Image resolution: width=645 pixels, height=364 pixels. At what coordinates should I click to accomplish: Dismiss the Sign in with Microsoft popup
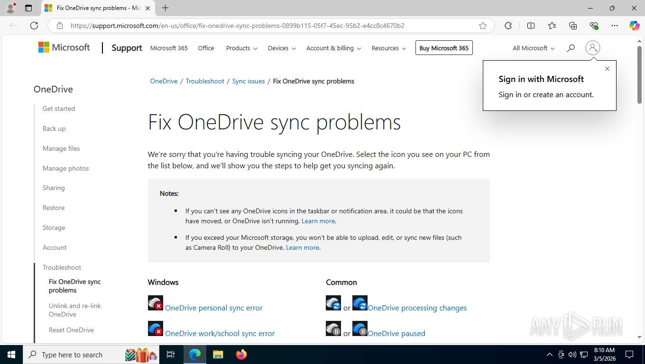[607, 69]
